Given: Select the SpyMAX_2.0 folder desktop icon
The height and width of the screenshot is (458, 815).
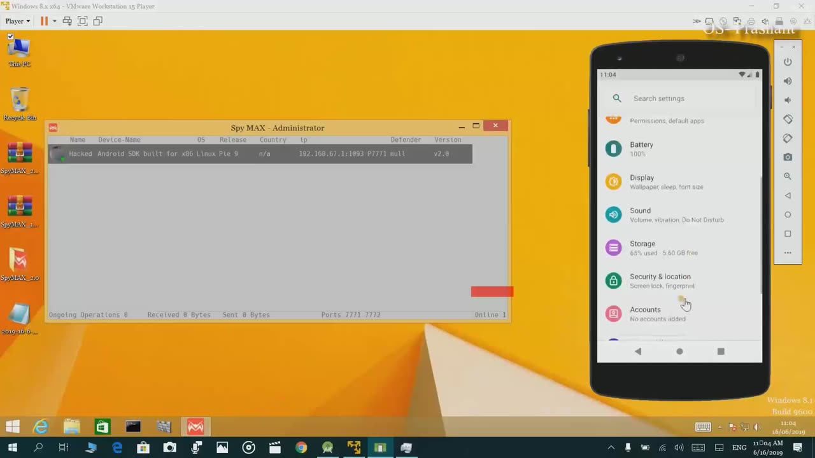Looking at the screenshot, I should click(x=20, y=265).
